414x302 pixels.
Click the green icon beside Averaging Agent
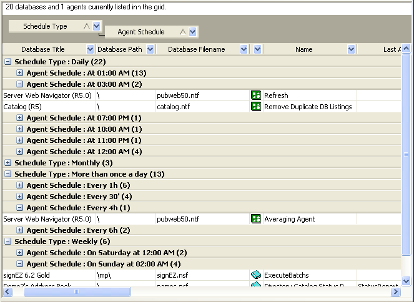coord(255,219)
